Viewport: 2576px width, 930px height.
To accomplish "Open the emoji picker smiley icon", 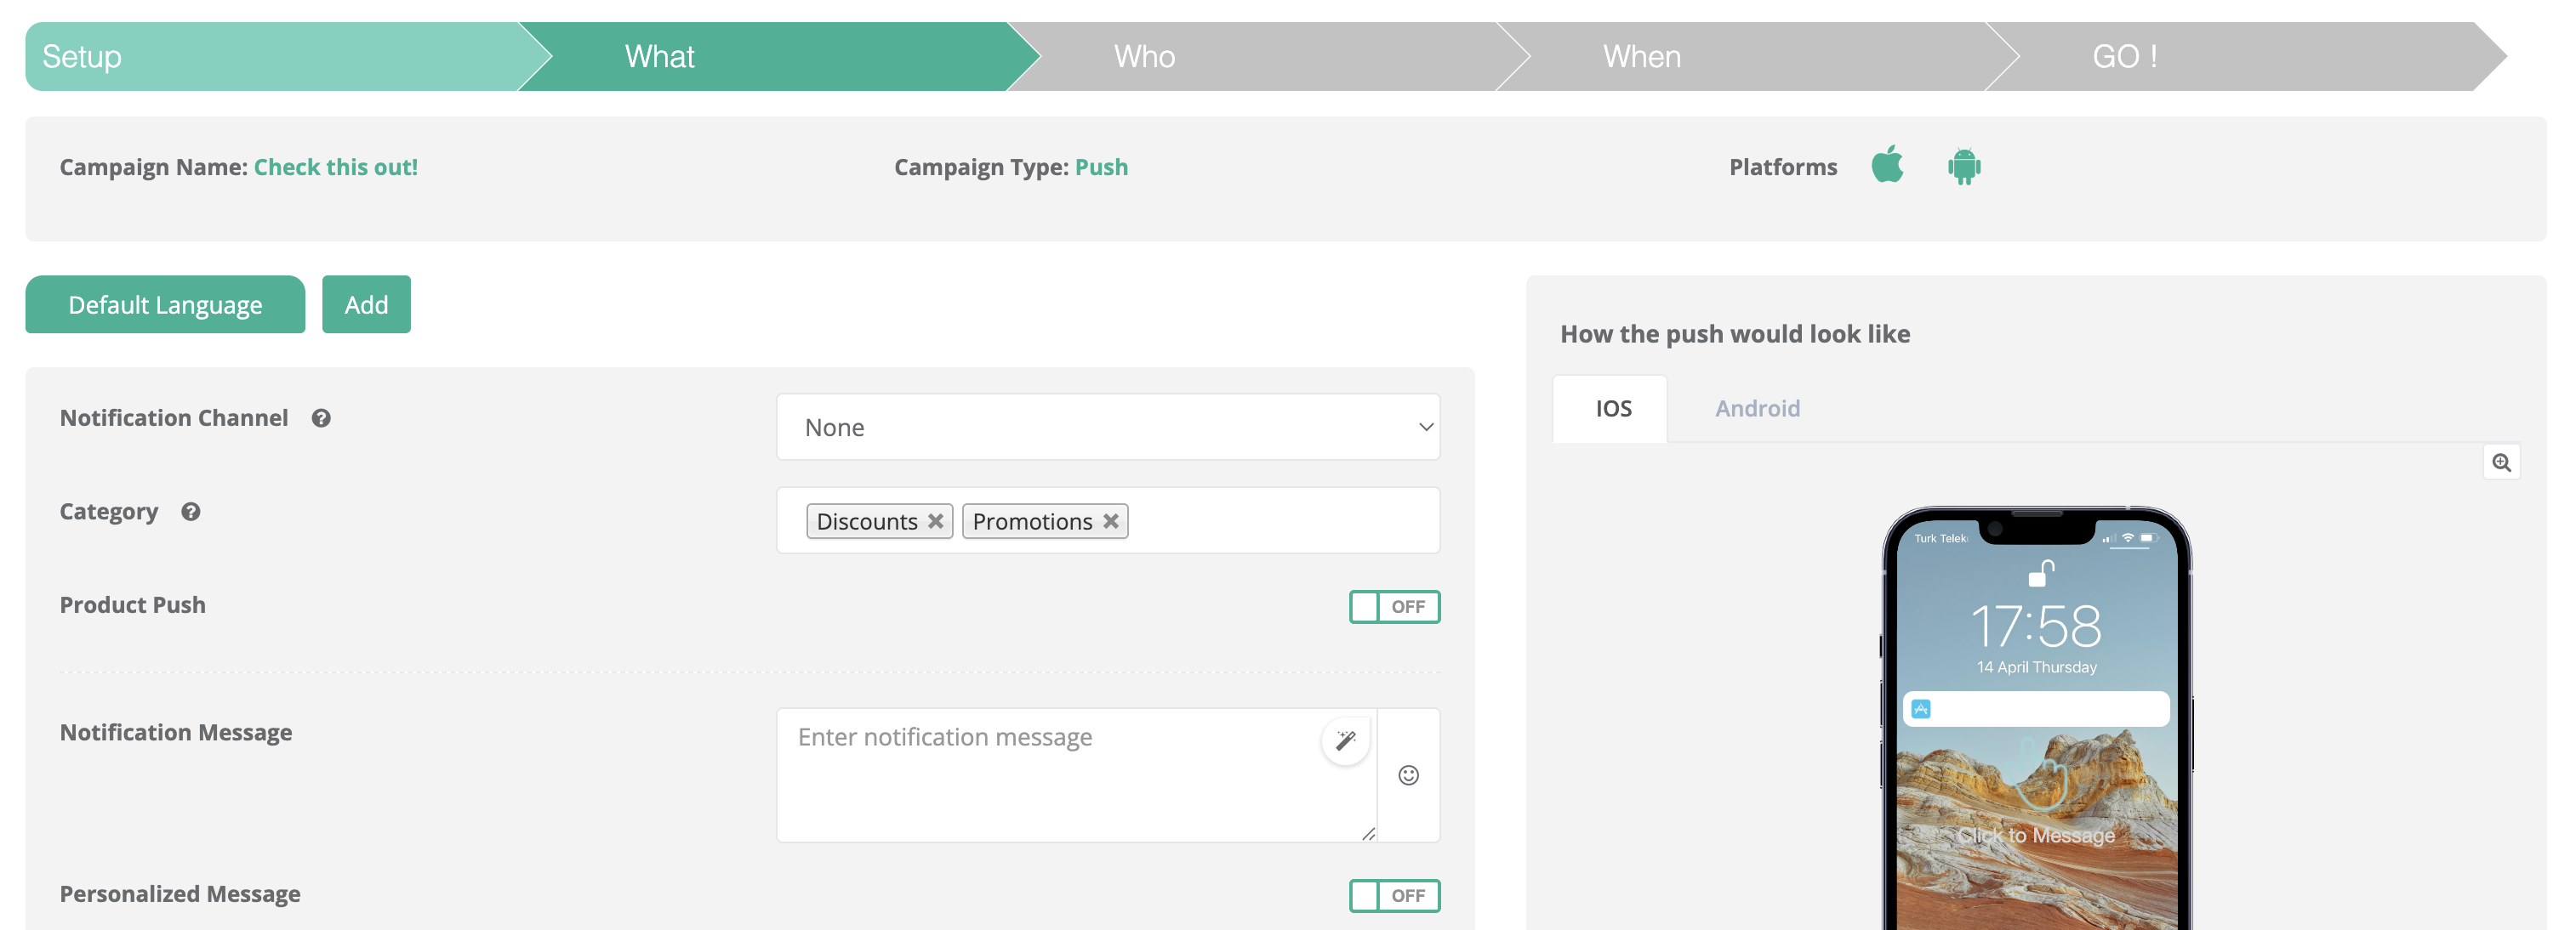I will 1408,775.
